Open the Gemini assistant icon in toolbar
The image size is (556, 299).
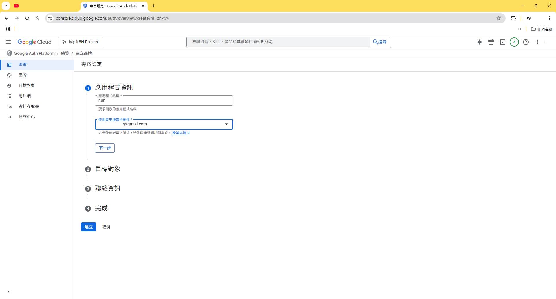(480, 42)
